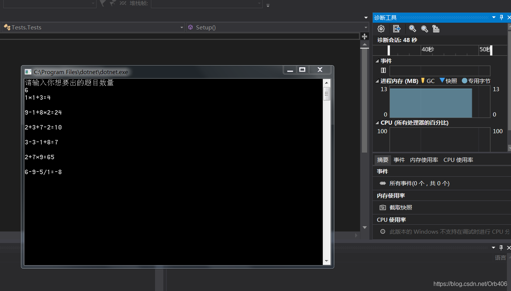Click 截取快照 to take a snapshot
The width and height of the screenshot is (511, 291).
click(401, 208)
